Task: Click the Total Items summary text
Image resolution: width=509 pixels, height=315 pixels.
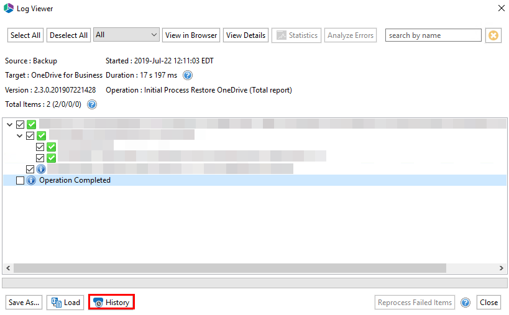Action: pyautogui.click(x=43, y=104)
